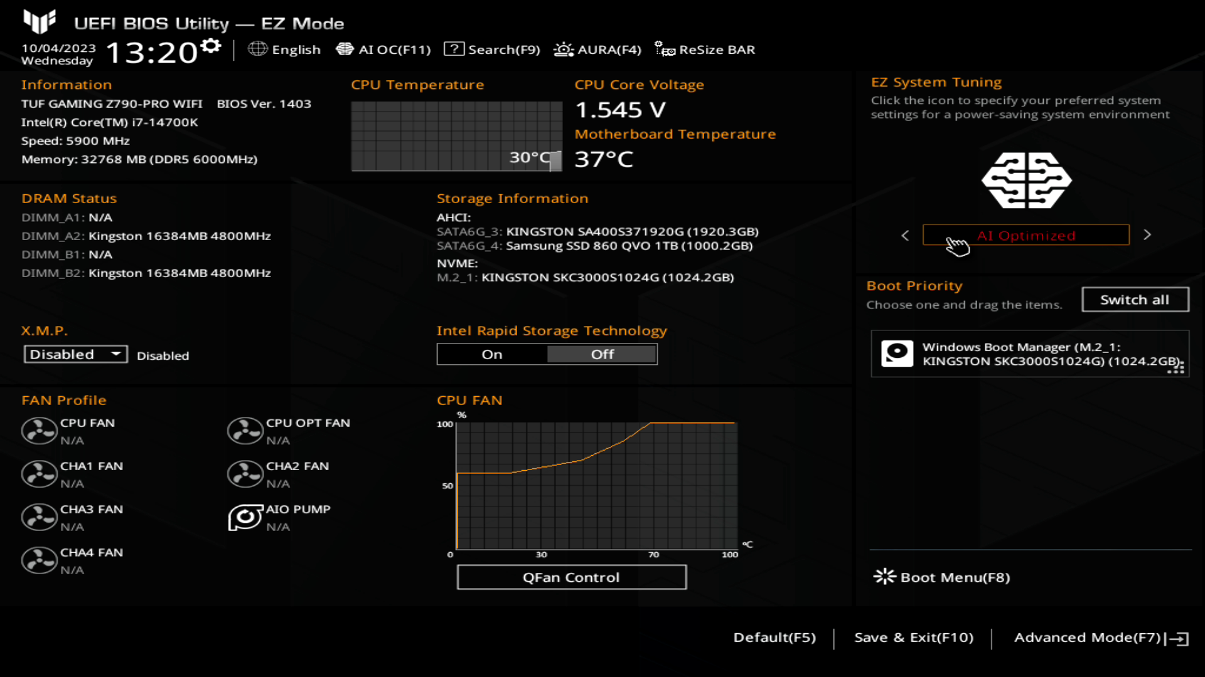The width and height of the screenshot is (1205, 677).
Task: Click the Switch all button
Action: tap(1135, 300)
